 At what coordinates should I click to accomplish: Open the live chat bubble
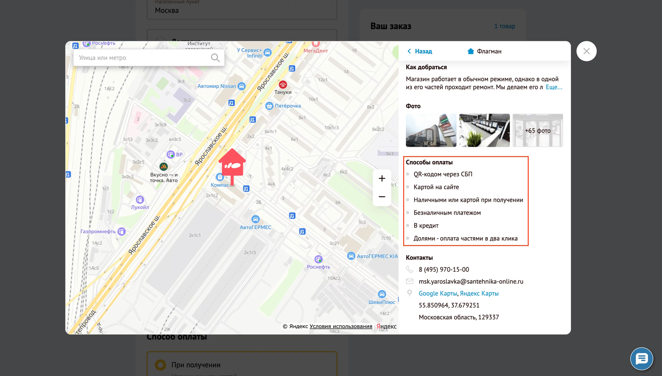point(642,359)
